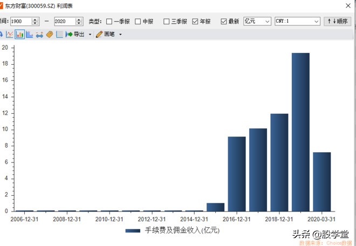
Task: Click the window title 东方财富(300059.SZ) 利润表
Action: click(x=39, y=6)
